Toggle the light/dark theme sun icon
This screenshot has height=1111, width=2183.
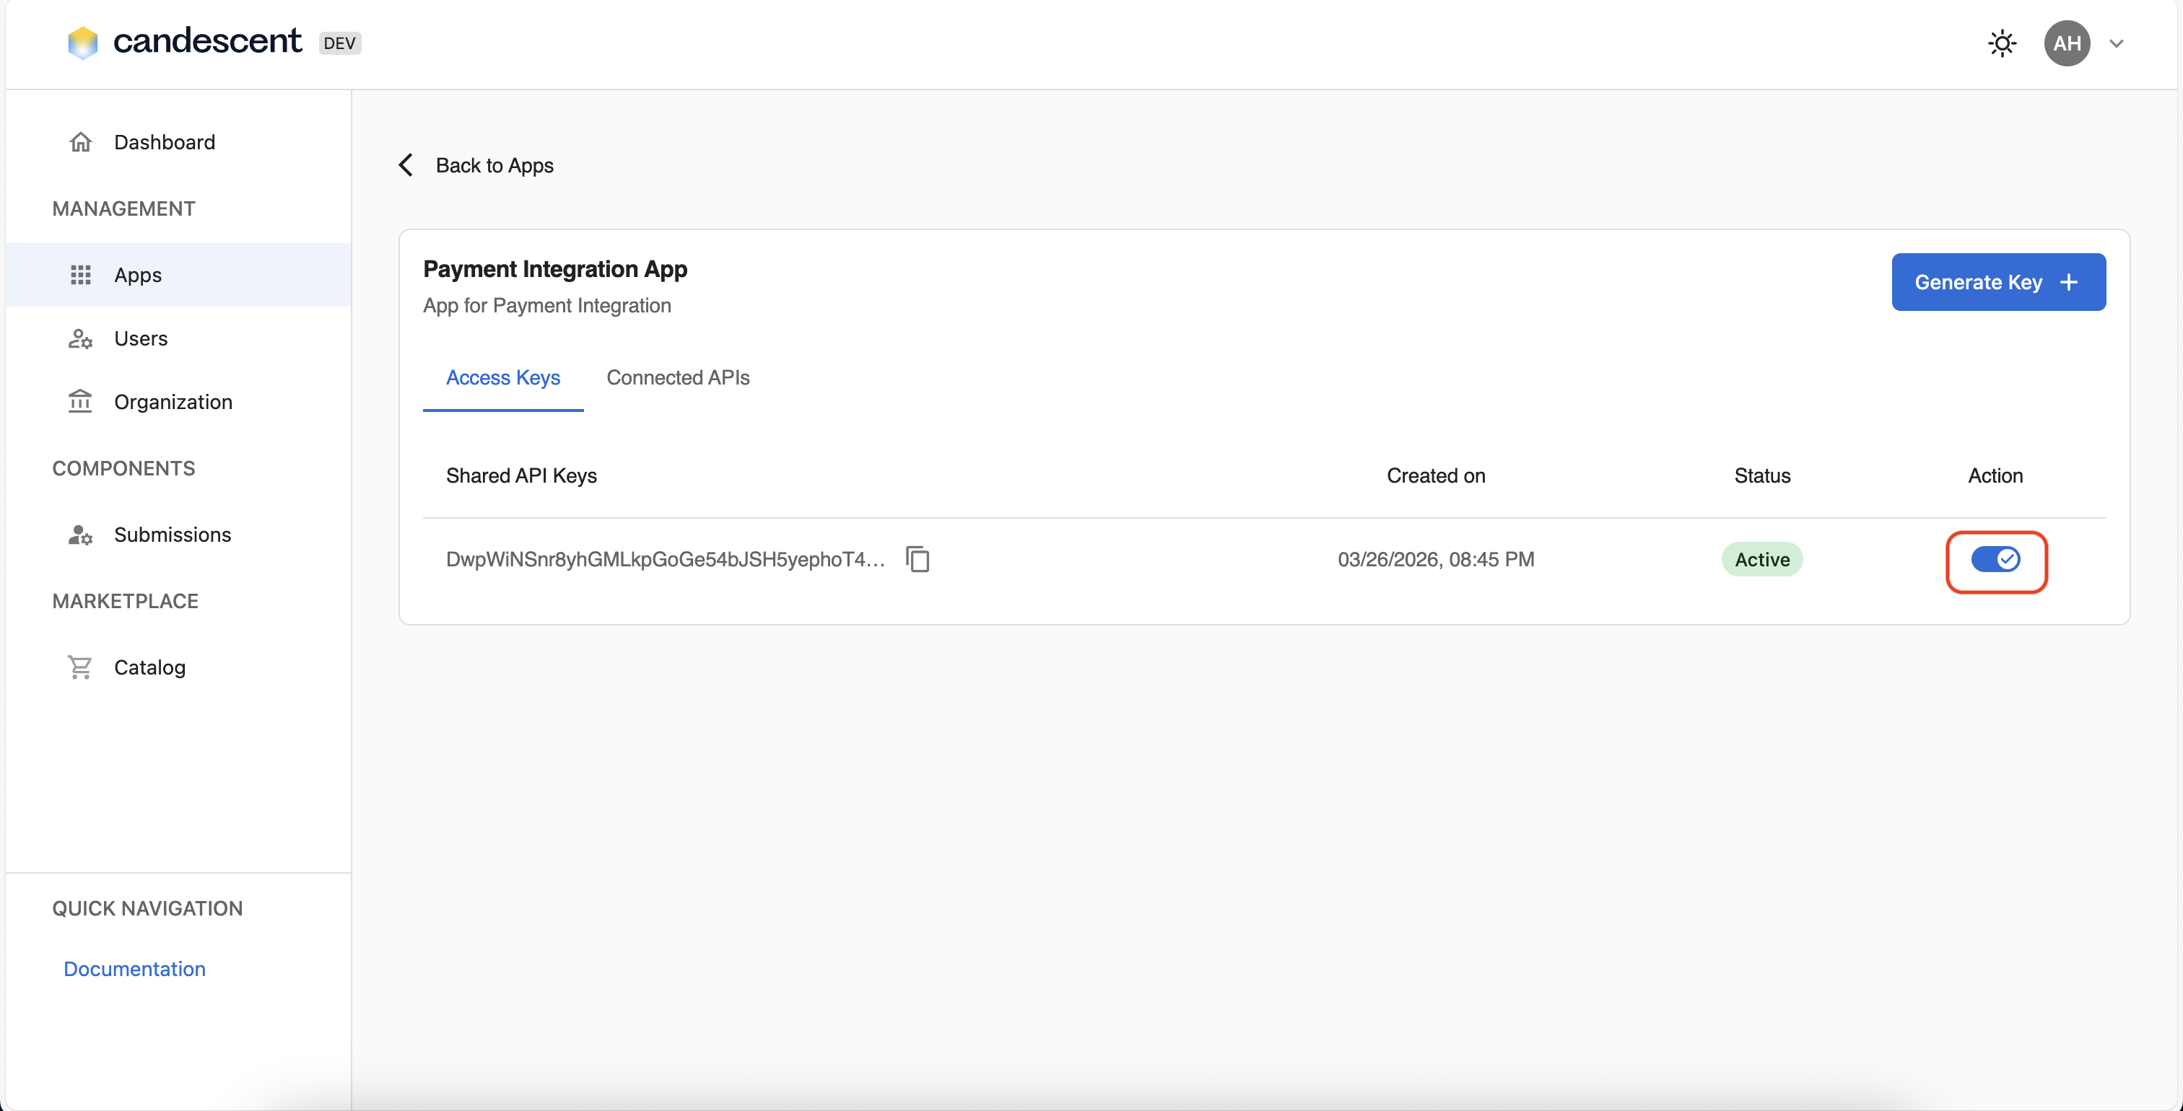pyautogui.click(x=2002, y=43)
